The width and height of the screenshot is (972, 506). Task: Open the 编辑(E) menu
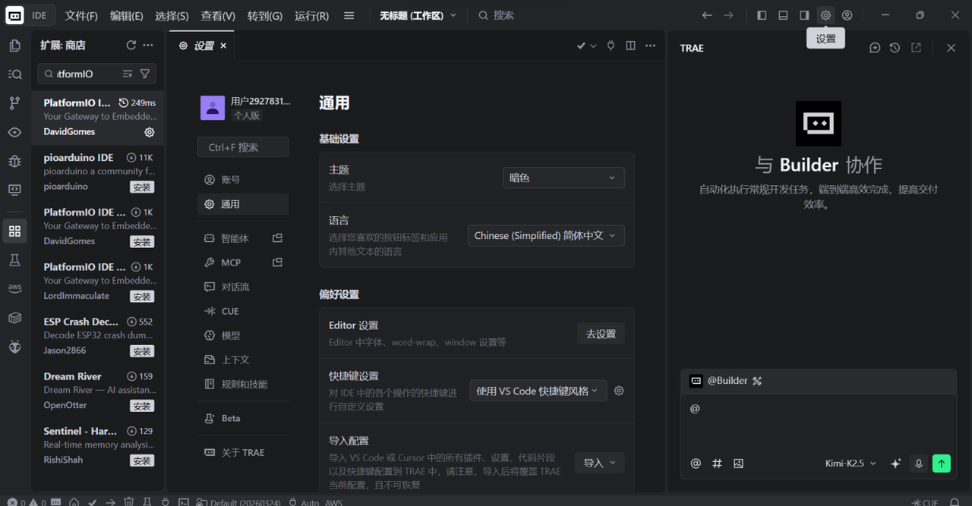tap(126, 15)
